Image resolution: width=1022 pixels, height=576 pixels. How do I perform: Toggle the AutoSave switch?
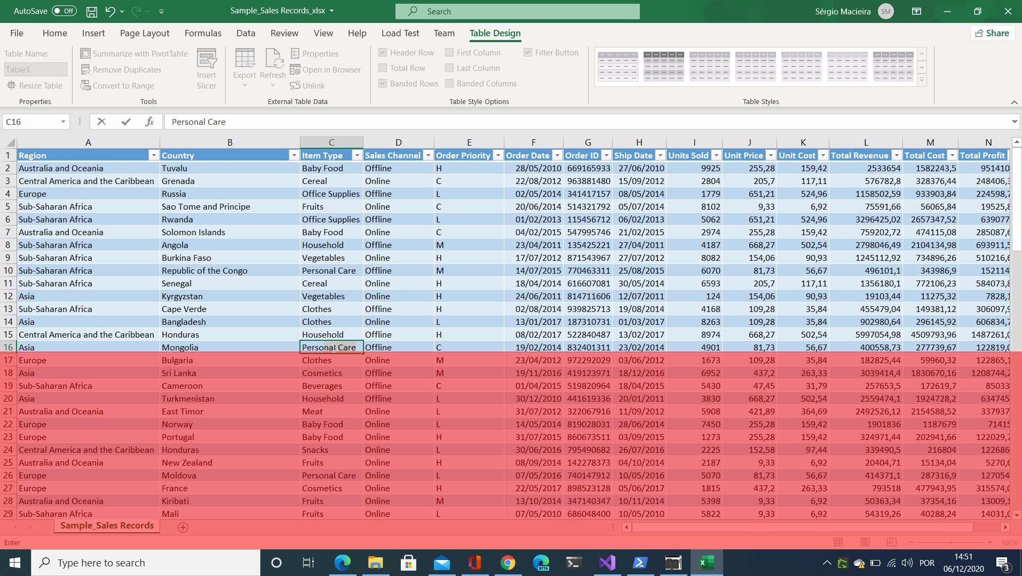[x=65, y=11]
